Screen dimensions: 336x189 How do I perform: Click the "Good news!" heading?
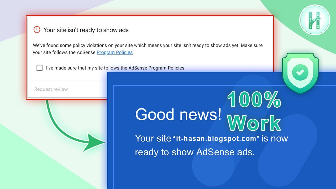pyautogui.click(x=178, y=114)
